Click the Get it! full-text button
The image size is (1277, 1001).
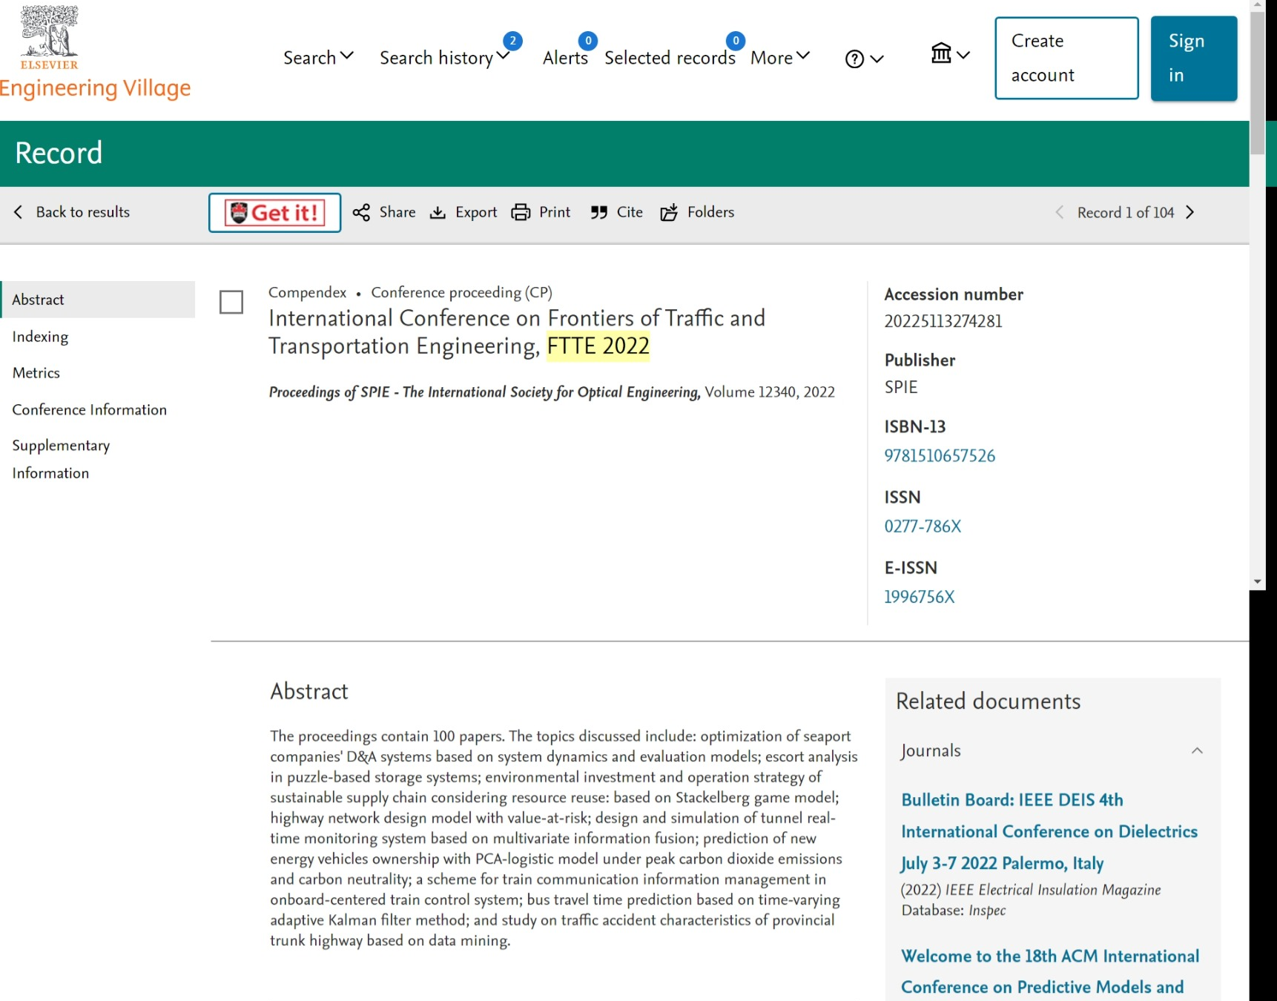click(275, 213)
